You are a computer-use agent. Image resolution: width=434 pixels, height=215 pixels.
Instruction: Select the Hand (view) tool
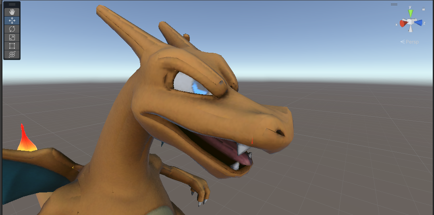tap(12, 12)
